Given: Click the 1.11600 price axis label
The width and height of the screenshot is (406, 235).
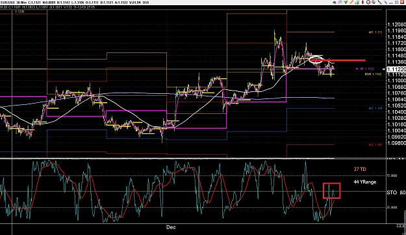Looking at the screenshot, I should pos(396,49).
